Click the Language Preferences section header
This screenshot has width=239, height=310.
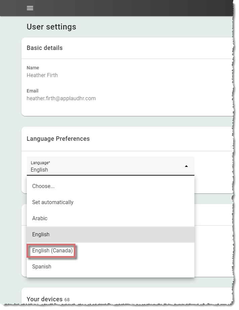coord(58,139)
